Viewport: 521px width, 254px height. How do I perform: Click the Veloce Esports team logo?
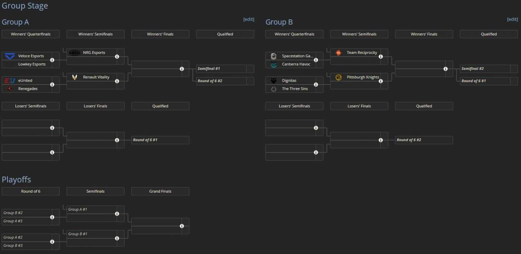tap(10, 56)
